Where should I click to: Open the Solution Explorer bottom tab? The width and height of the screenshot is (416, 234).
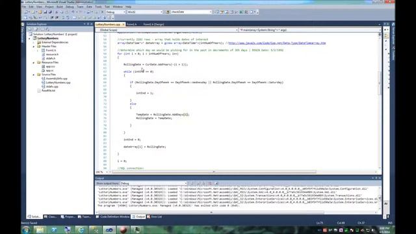(34, 216)
